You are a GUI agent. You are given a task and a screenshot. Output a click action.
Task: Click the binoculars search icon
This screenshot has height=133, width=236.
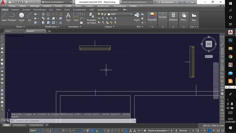coord(155,2)
